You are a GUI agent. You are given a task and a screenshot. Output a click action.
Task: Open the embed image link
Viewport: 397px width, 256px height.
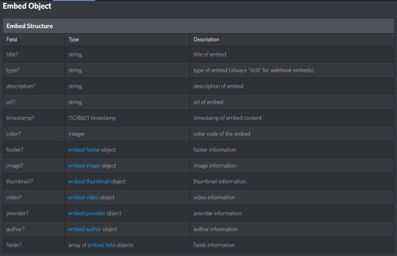point(84,166)
